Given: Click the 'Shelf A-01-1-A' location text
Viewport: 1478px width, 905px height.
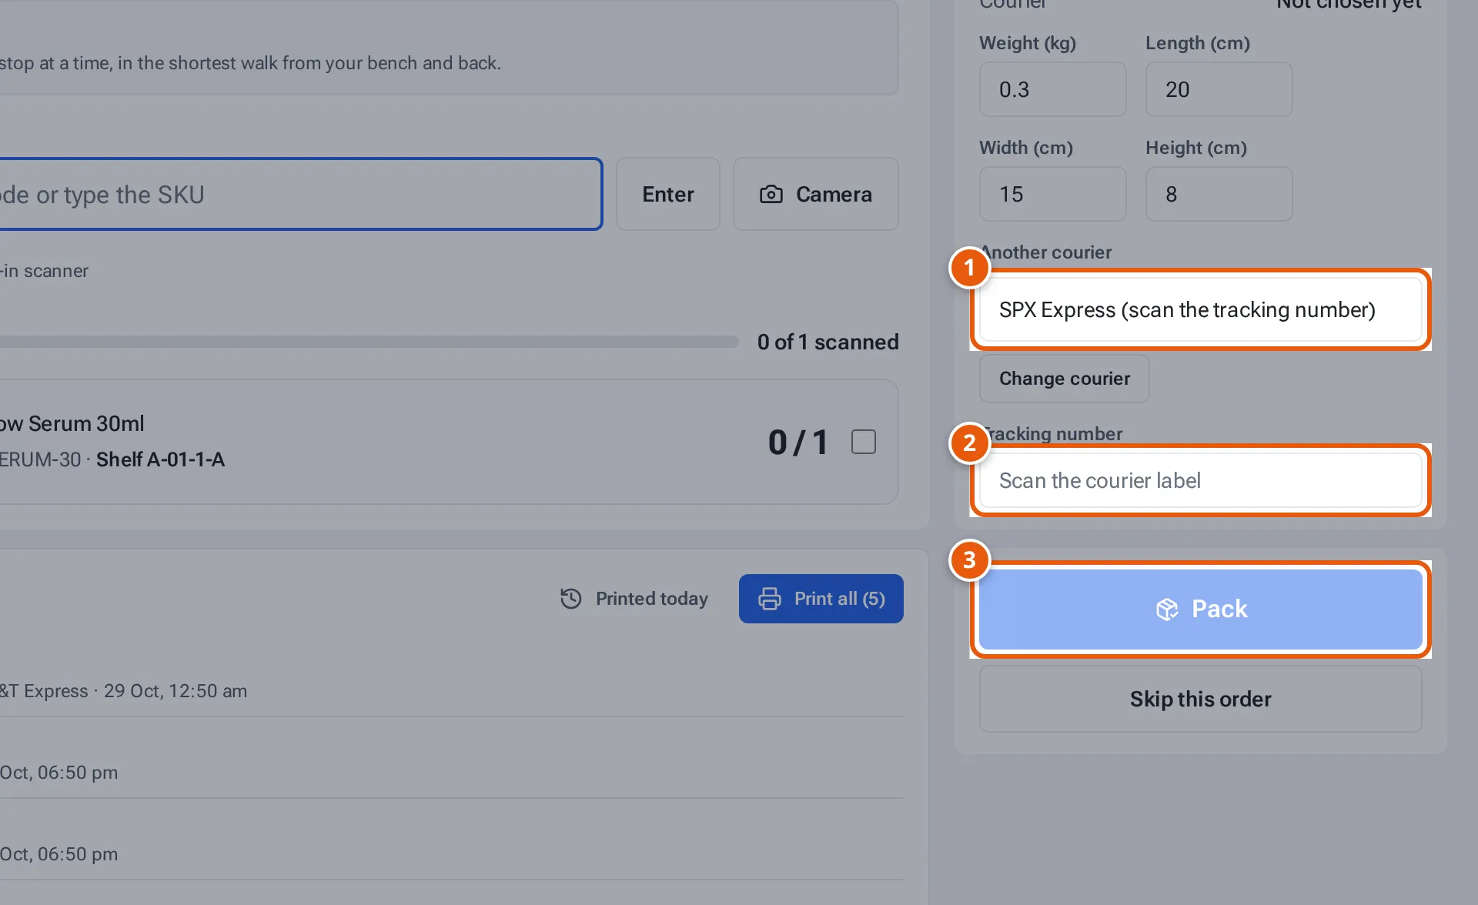Looking at the screenshot, I should pos(160,459).
